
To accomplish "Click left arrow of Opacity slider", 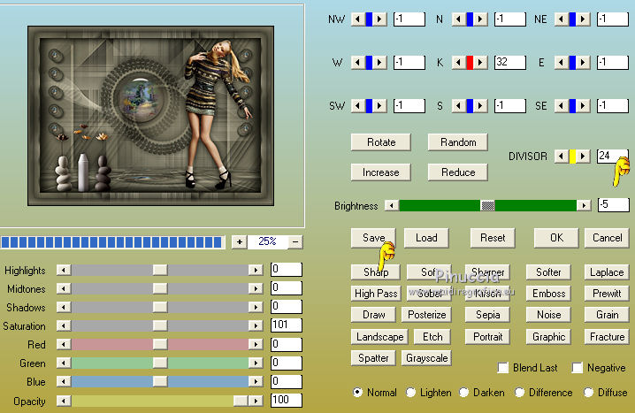I will (63, 401).
